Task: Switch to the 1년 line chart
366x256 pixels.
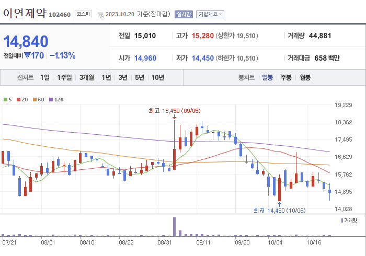Action: (x=106, y=77)
